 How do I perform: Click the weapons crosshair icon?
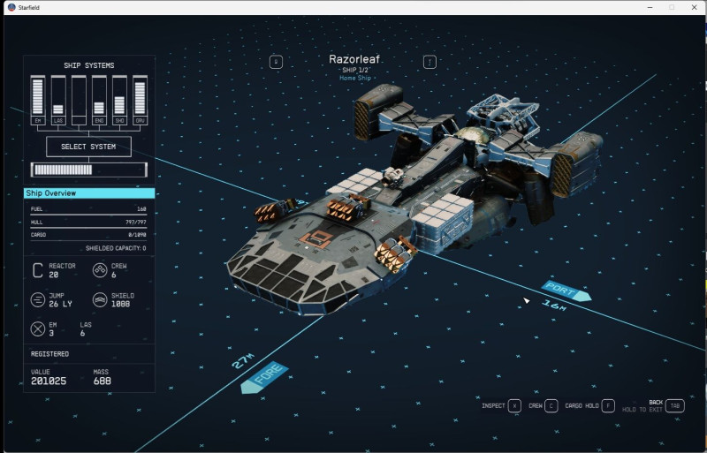pos(38,329)
